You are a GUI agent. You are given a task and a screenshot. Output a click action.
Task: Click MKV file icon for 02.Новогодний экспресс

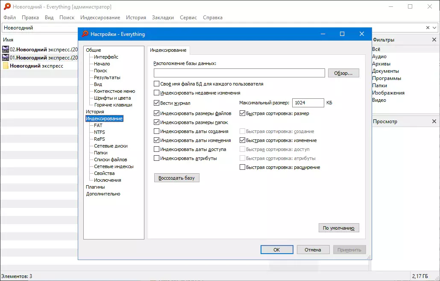coord(5,50)
